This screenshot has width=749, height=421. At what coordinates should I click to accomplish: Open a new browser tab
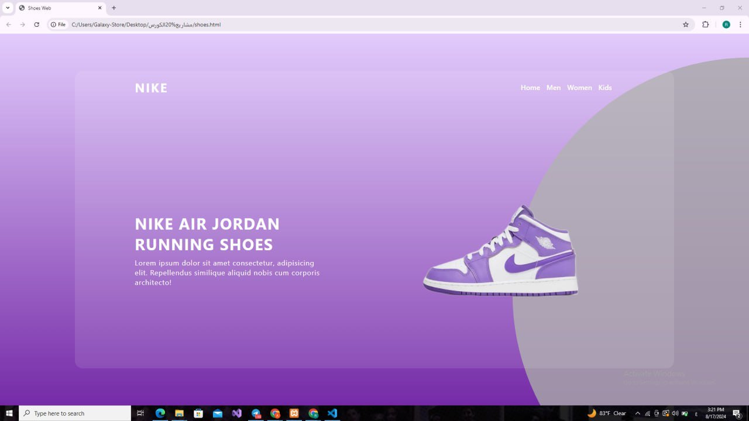[114, 8]
